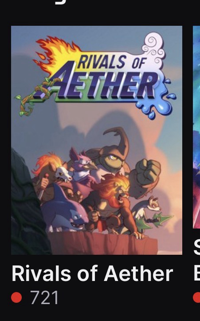Click the red live dot beside 721

16,297
